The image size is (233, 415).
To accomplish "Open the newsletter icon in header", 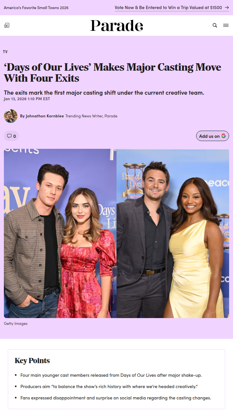I will [6, 25].
